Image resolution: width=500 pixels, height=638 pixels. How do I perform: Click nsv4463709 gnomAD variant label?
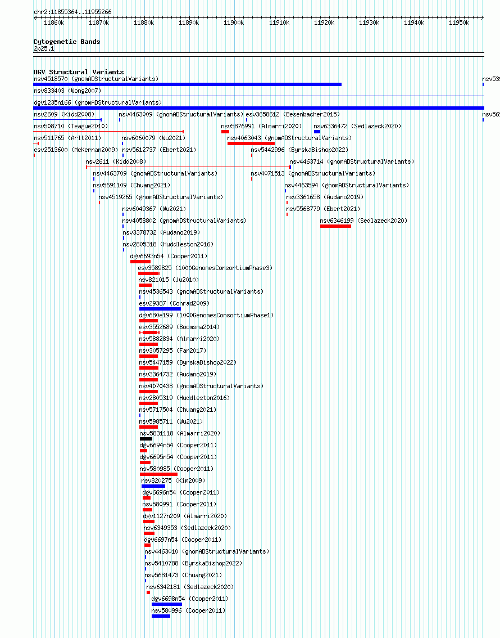tap(155, 173)
